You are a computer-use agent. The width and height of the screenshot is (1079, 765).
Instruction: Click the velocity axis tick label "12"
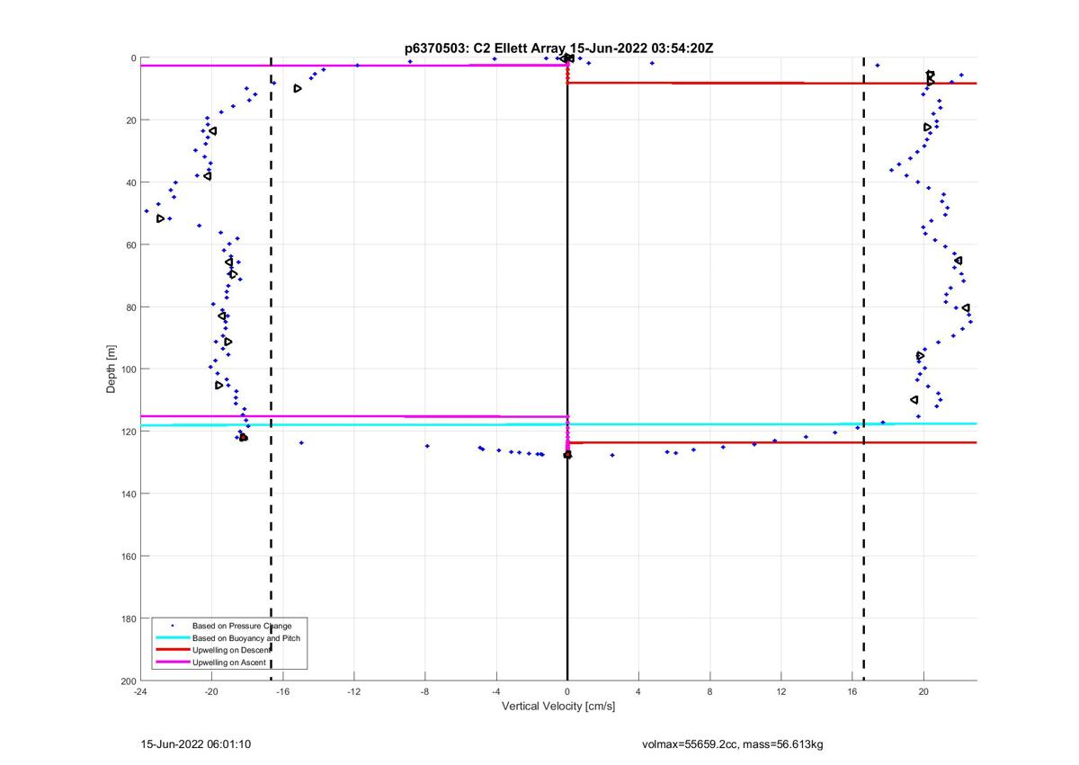point(780,692)
